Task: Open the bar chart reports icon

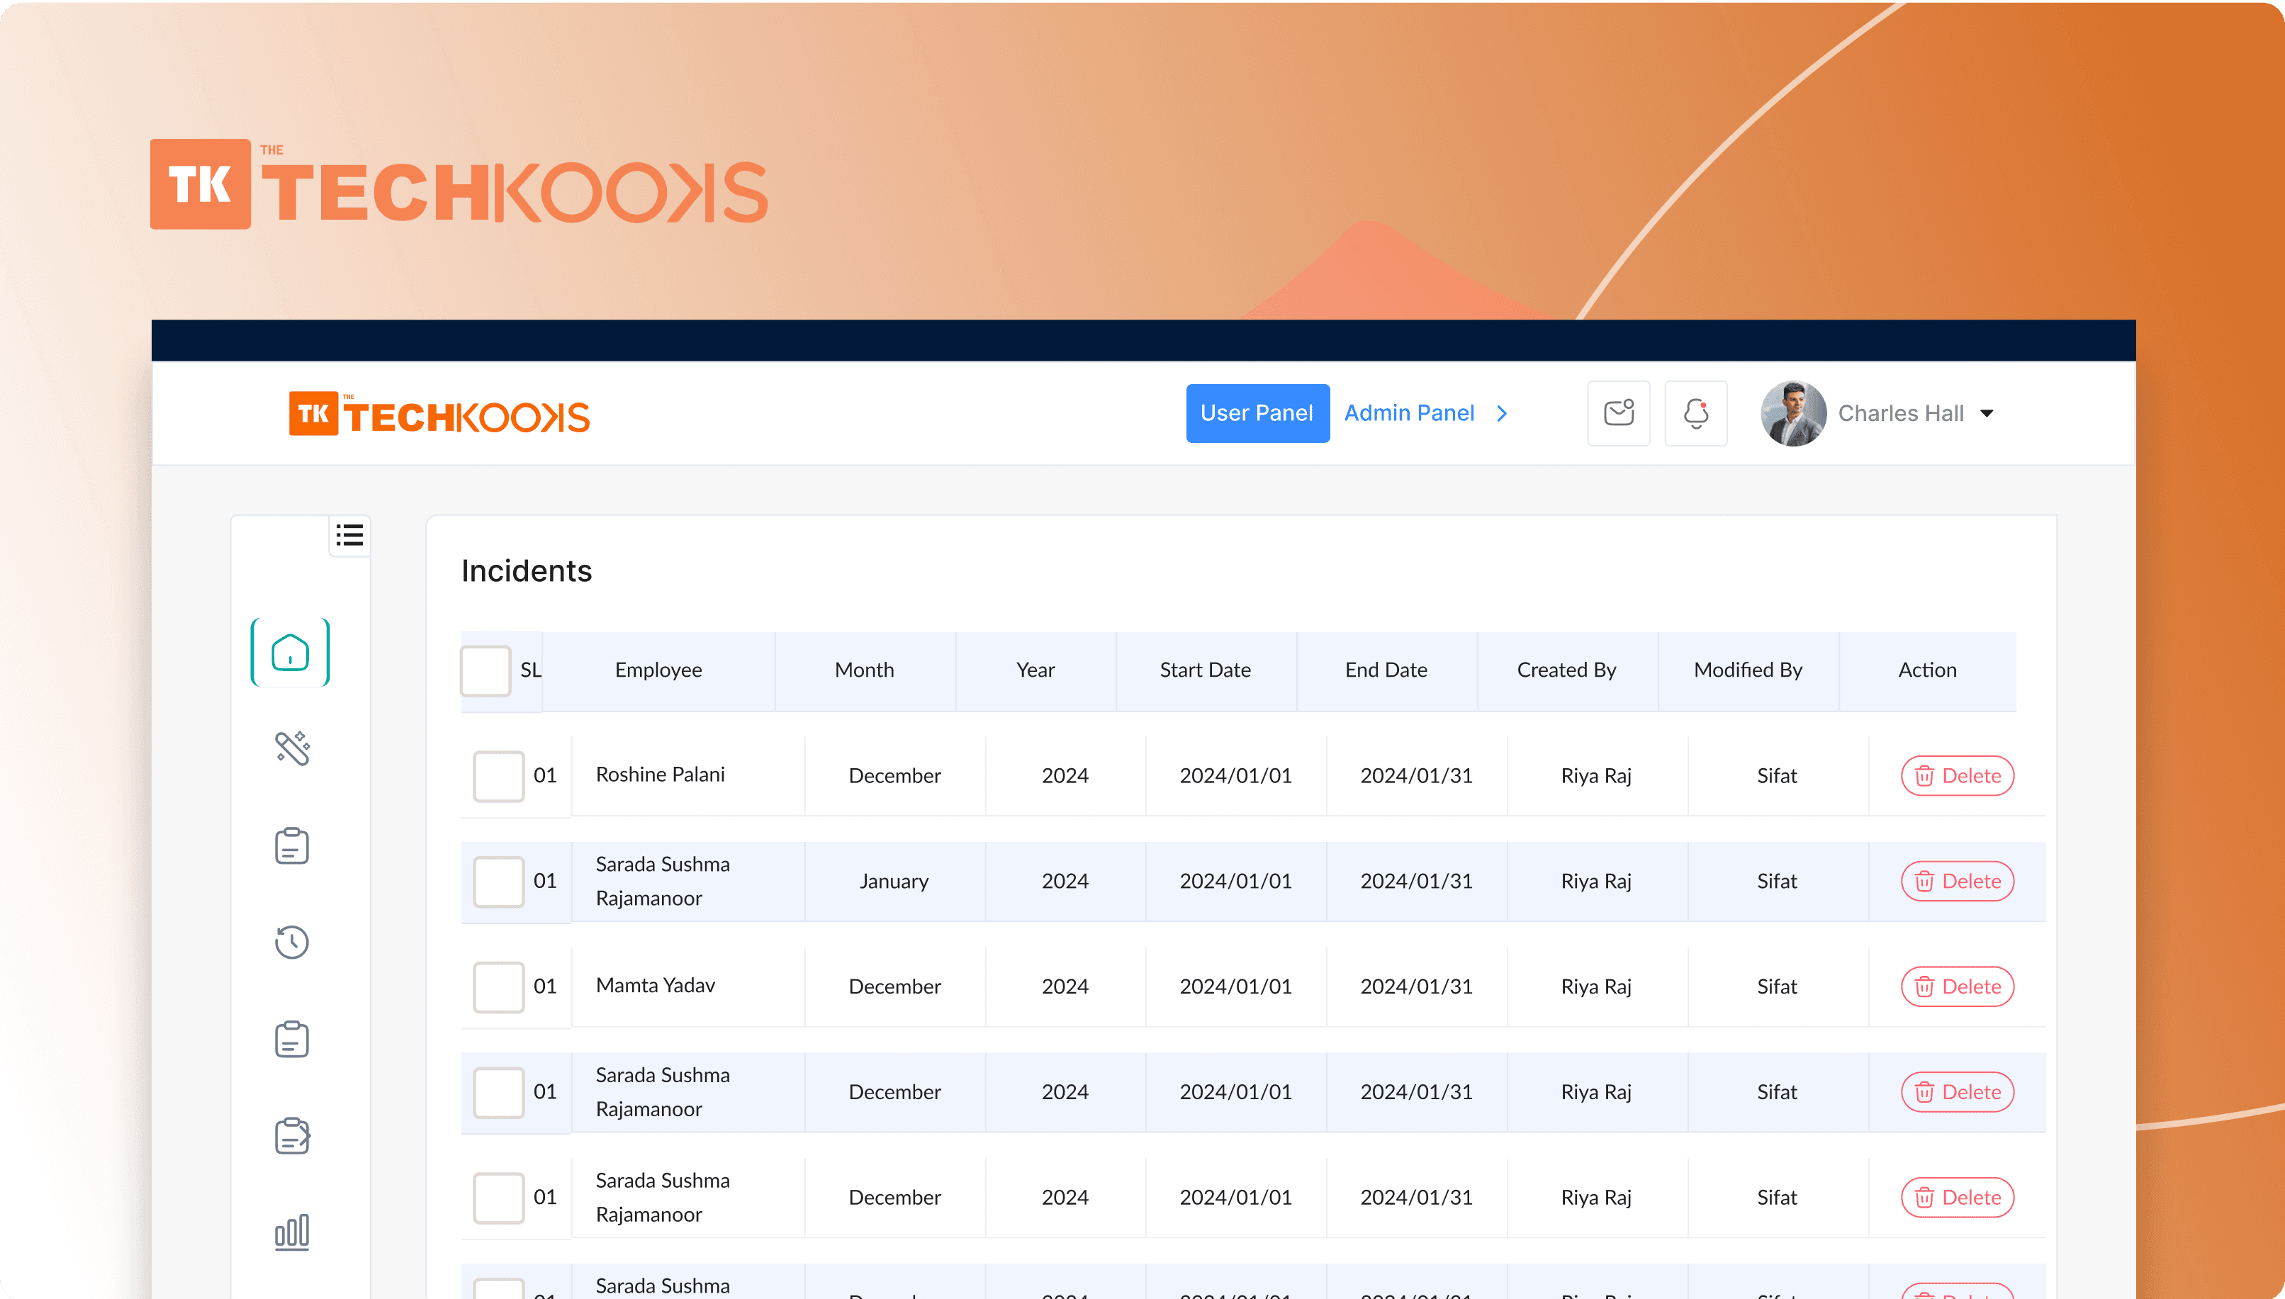Action: 292,1232
